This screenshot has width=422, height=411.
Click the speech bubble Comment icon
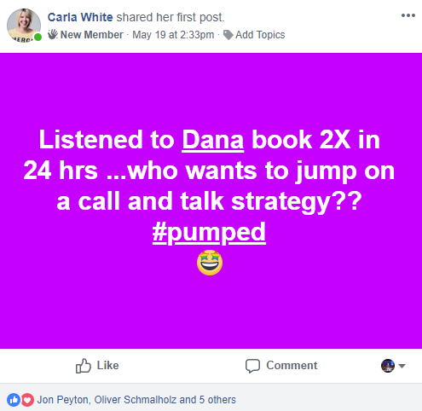pyautogui.click(x=252, y=366)
